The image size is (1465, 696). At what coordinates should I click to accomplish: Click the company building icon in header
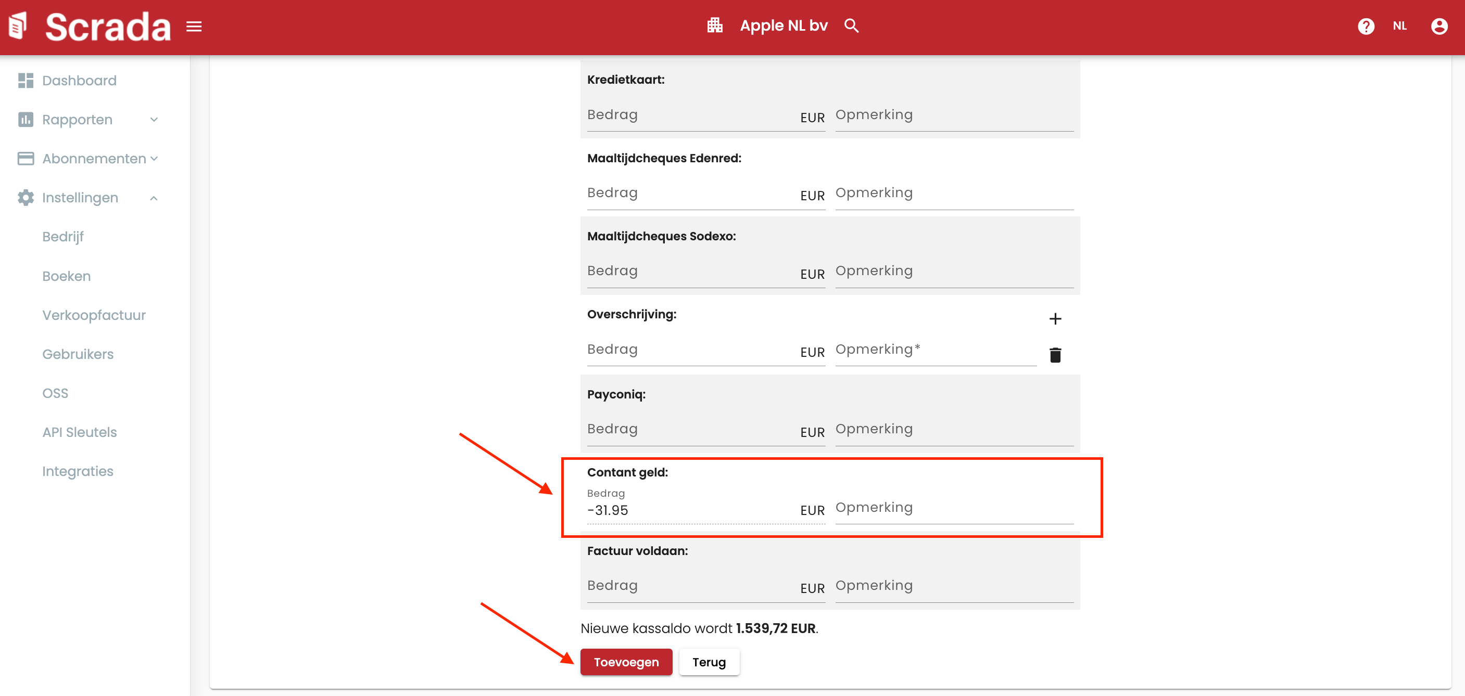coord(714,25)
